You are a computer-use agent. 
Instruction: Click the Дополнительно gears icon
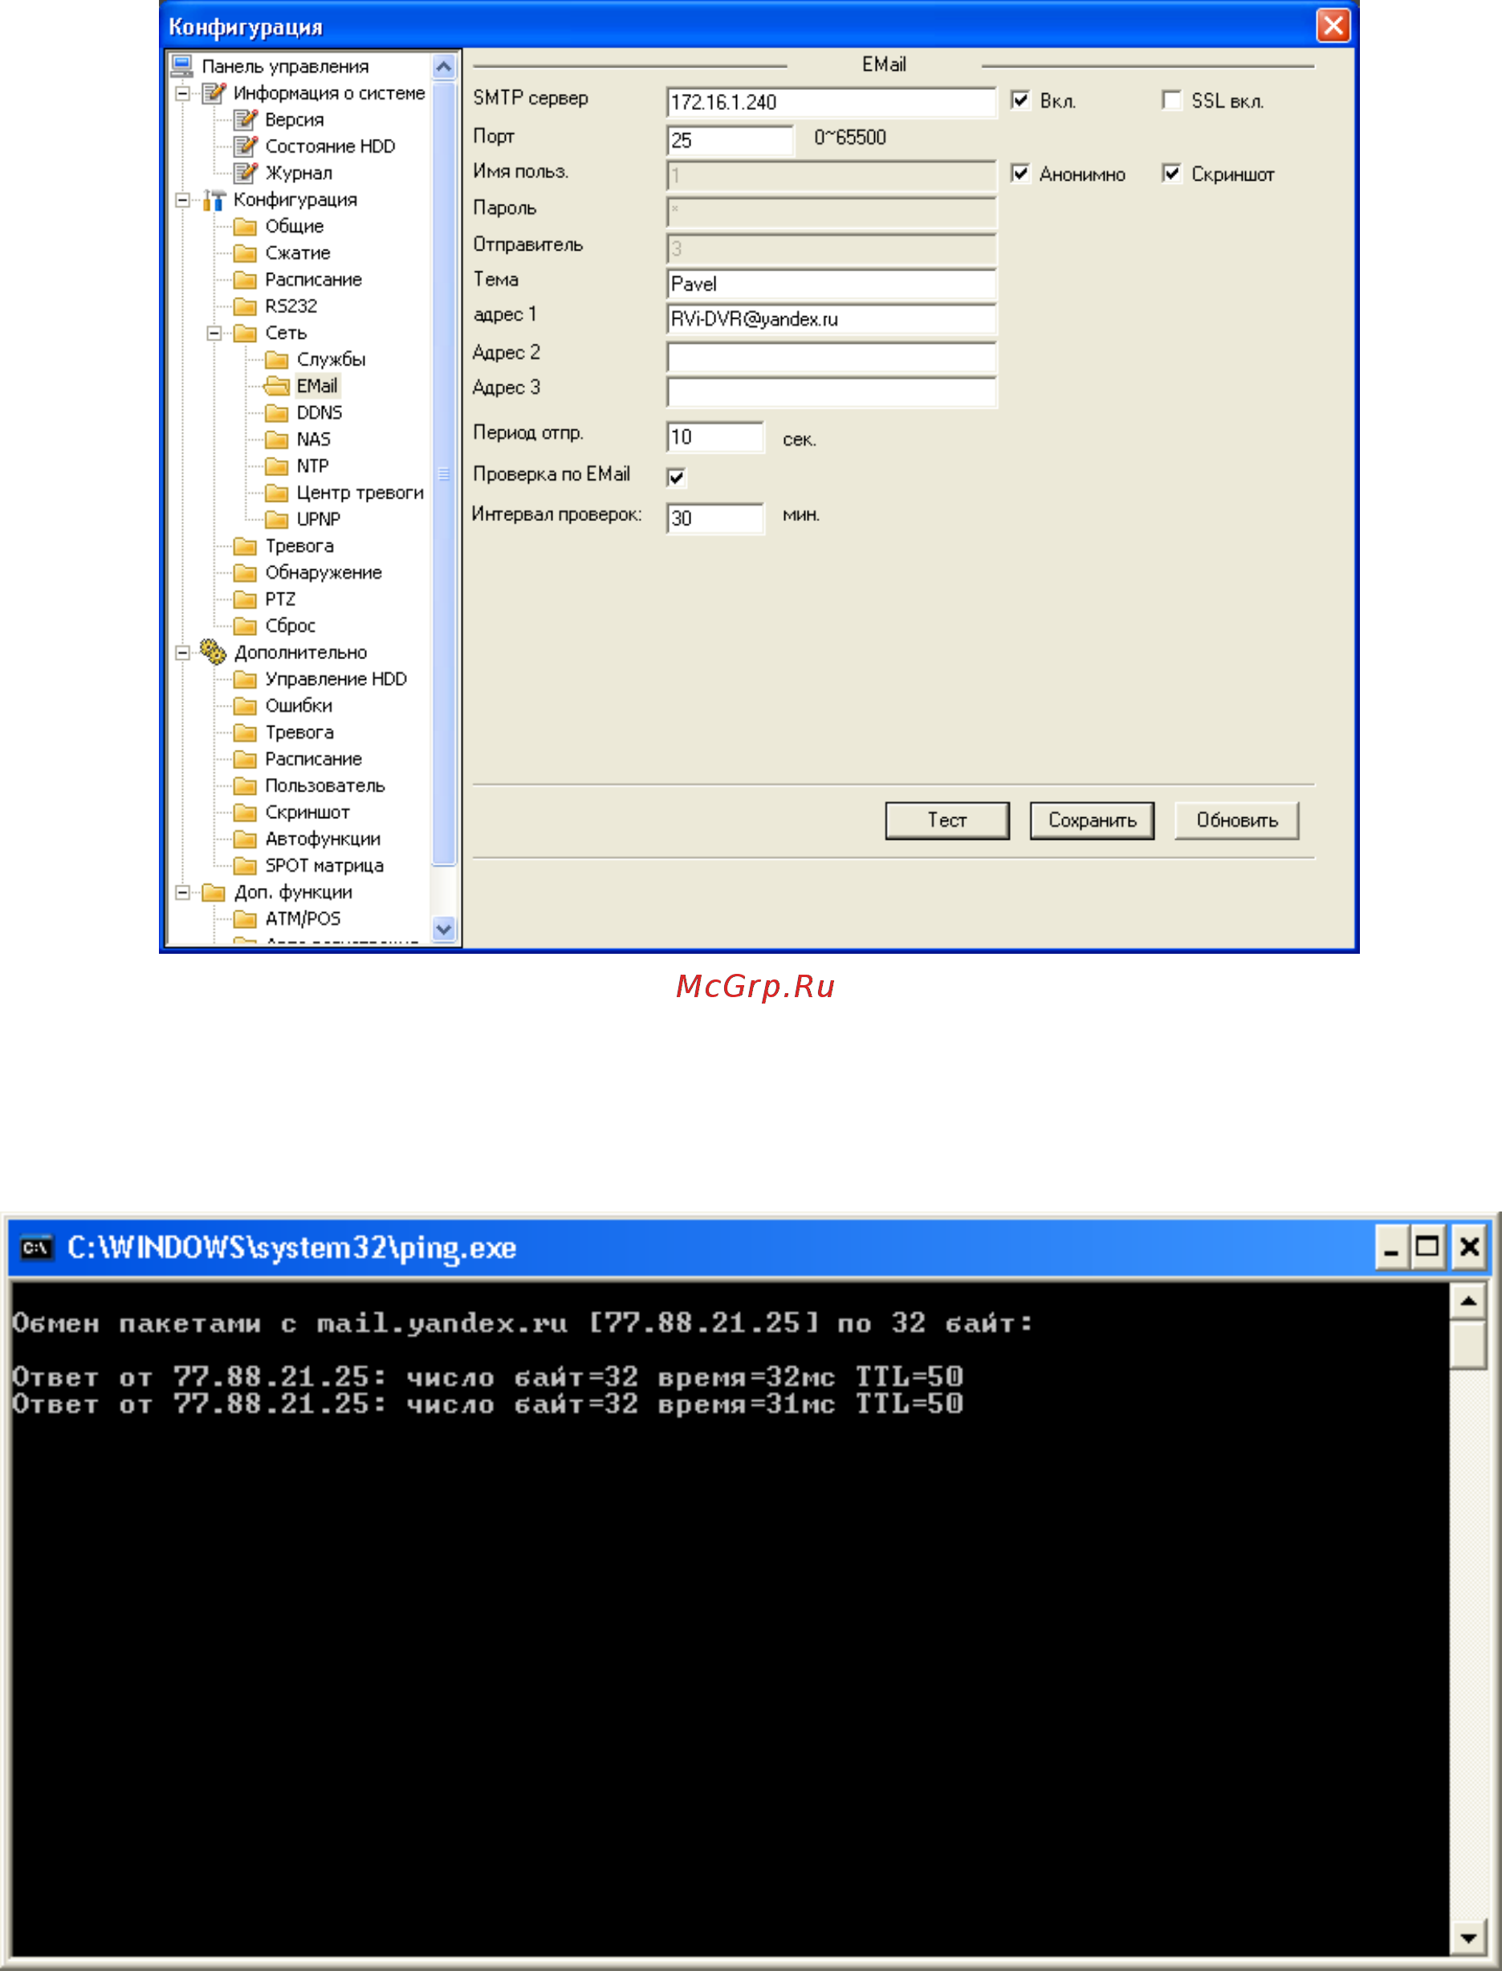(x=214, y=652)
